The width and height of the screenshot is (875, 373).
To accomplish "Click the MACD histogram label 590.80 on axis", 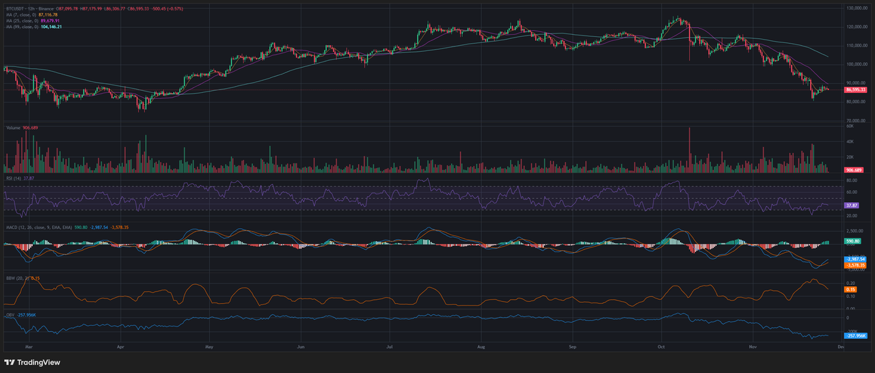I will pyautogui.click(x=852, y=241).
